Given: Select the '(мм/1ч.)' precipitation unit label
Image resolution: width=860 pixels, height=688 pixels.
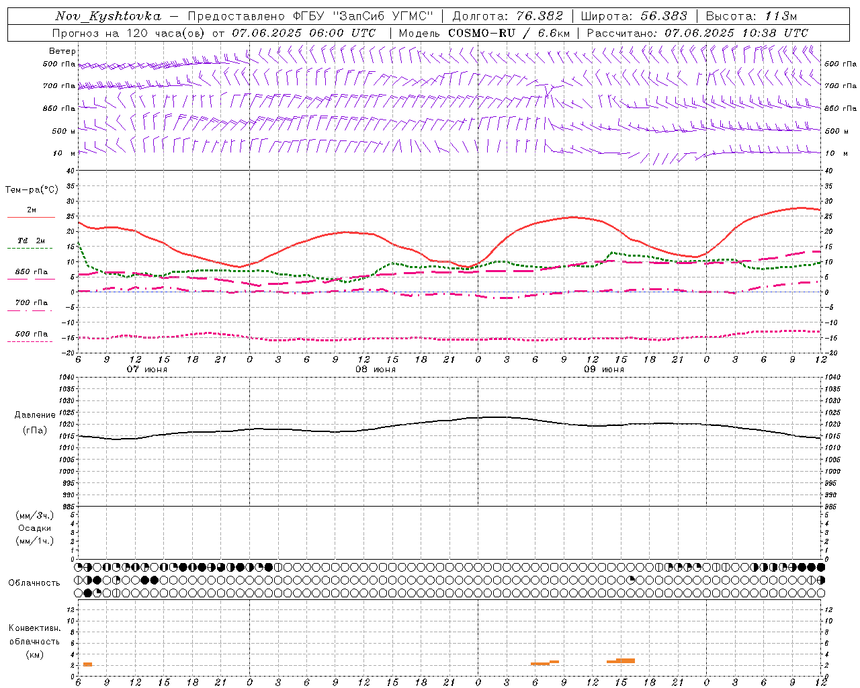Looking at the screenshot, I should (x=35, y=541).
